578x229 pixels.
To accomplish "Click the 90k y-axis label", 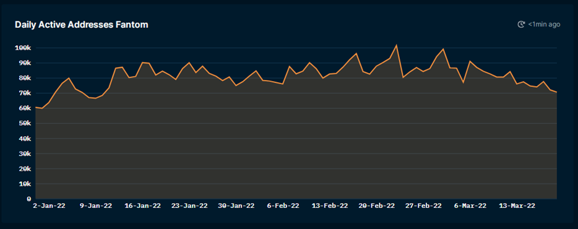I will coord(25,63).
